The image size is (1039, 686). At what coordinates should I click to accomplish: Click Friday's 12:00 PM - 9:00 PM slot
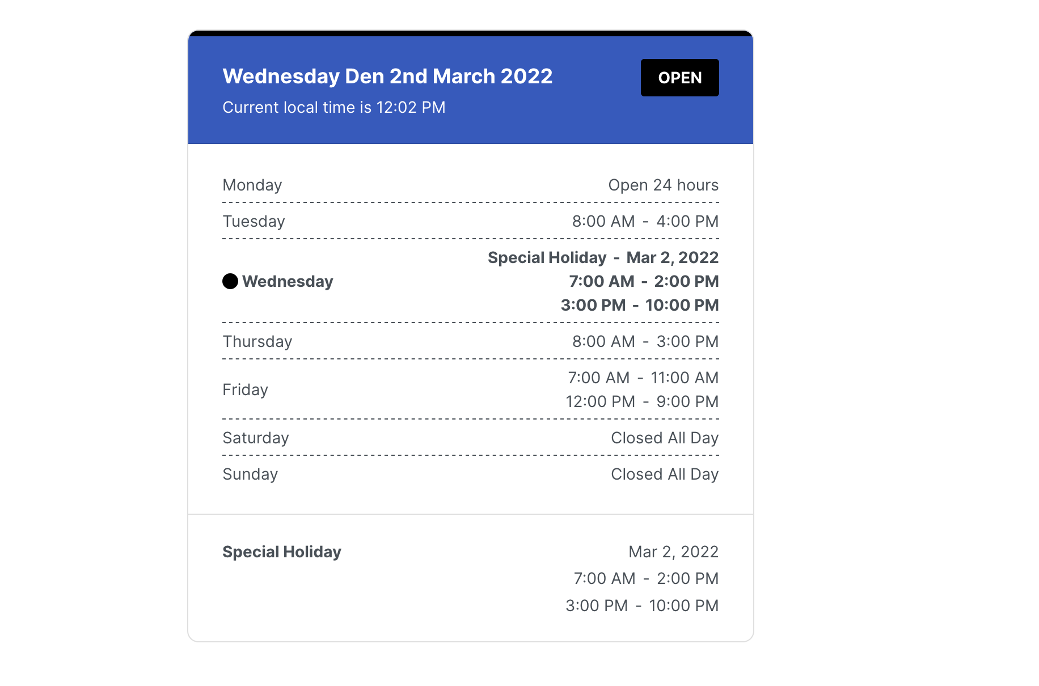pyautogui.click(x=642, y=401)
